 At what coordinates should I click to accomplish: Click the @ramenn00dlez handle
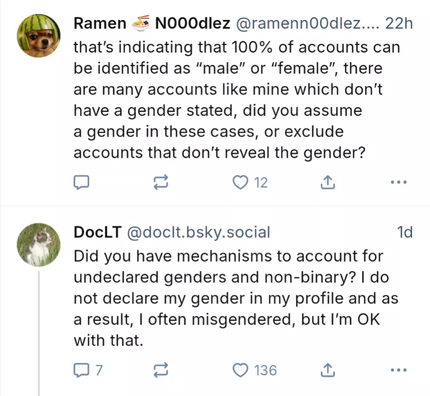[304, 23]
